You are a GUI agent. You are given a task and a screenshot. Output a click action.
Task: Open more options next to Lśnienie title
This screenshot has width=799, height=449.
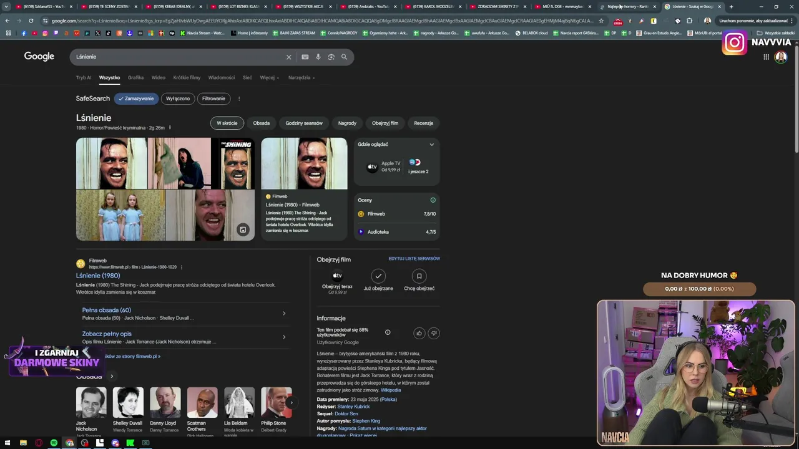[170, 128]
